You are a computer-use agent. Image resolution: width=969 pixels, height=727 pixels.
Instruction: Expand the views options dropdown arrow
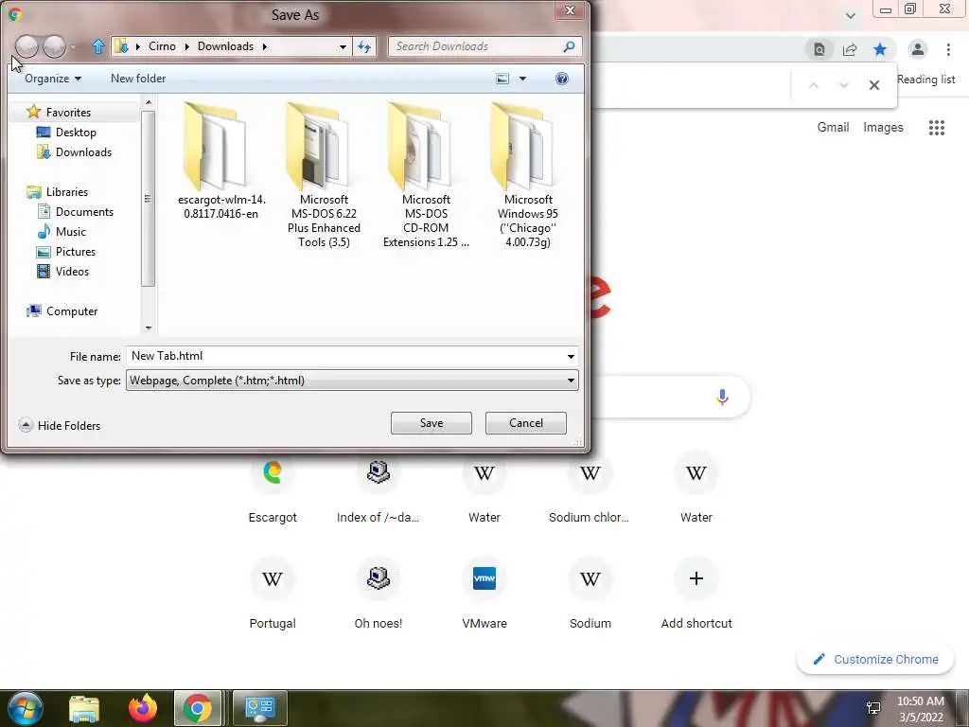(522, 79)
